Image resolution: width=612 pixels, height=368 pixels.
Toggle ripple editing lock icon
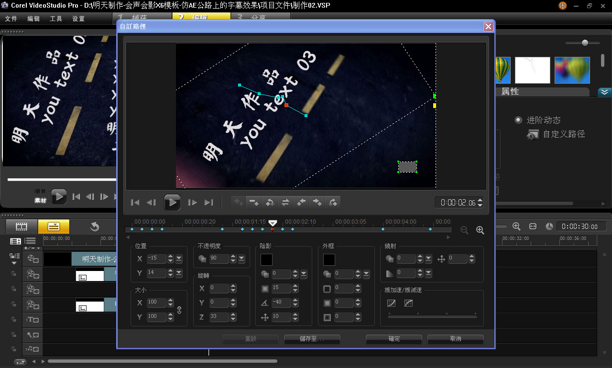tap(13, 257)
